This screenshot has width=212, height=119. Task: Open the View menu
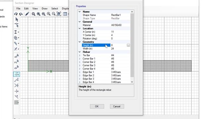click(35, 9)
